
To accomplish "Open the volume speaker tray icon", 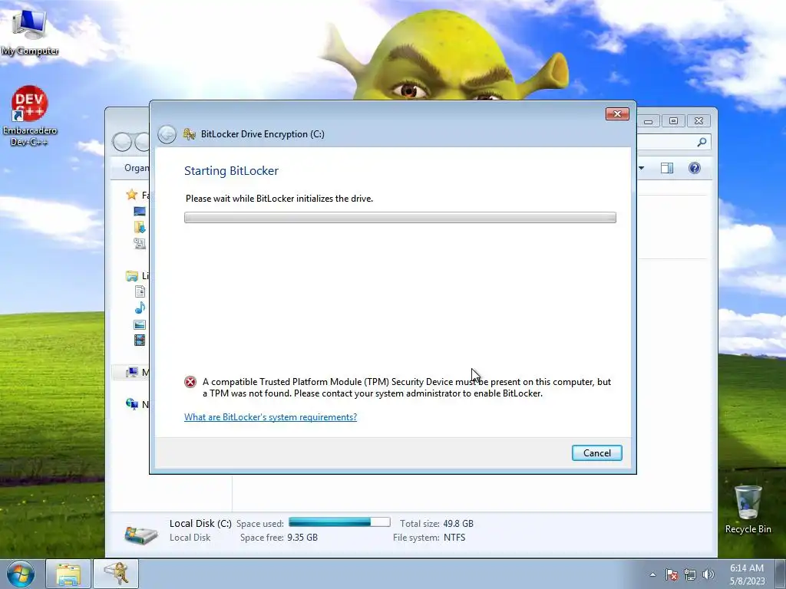I will (x=708, y=574).
